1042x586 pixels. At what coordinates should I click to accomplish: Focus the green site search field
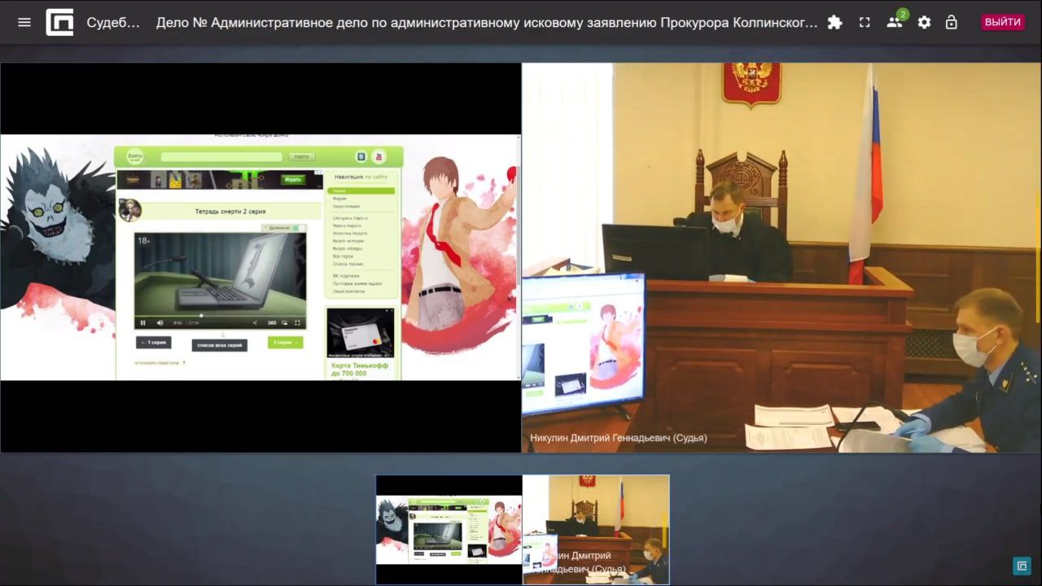221,156
